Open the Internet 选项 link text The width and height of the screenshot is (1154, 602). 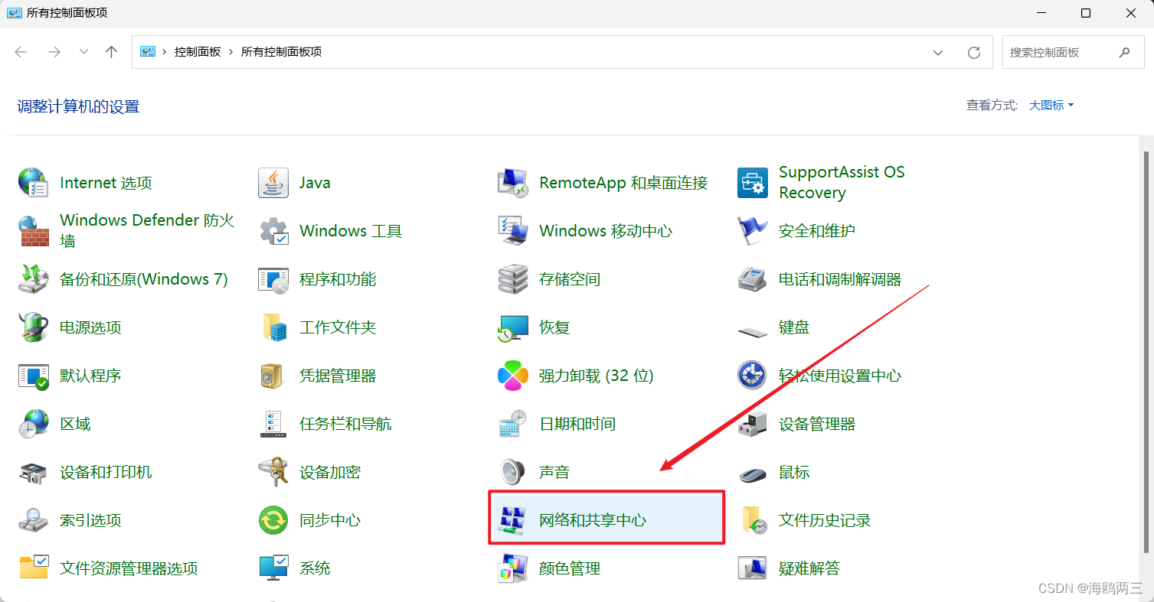pyautogui.click(x=106, y=183)
